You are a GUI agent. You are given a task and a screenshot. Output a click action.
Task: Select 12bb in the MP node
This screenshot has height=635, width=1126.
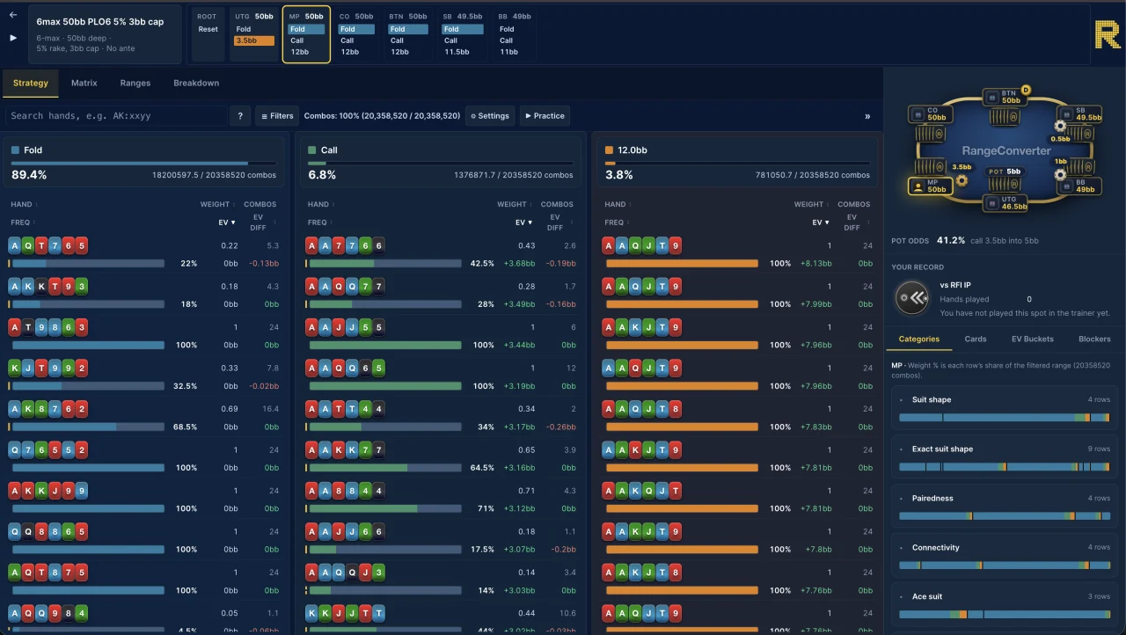[x=306, y=52]
